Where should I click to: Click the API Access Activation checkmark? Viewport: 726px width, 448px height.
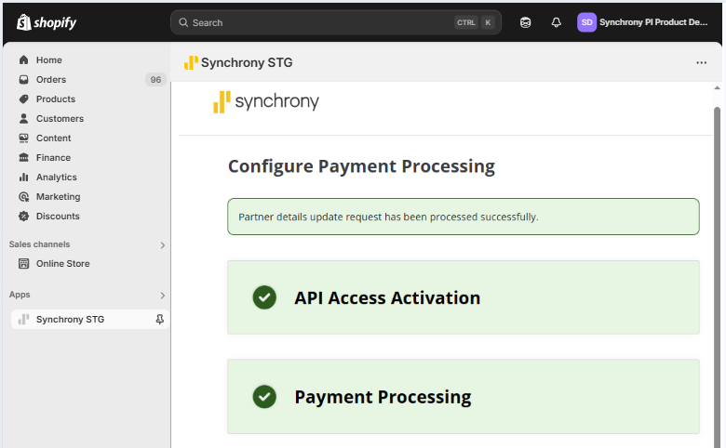click(264, 297)
